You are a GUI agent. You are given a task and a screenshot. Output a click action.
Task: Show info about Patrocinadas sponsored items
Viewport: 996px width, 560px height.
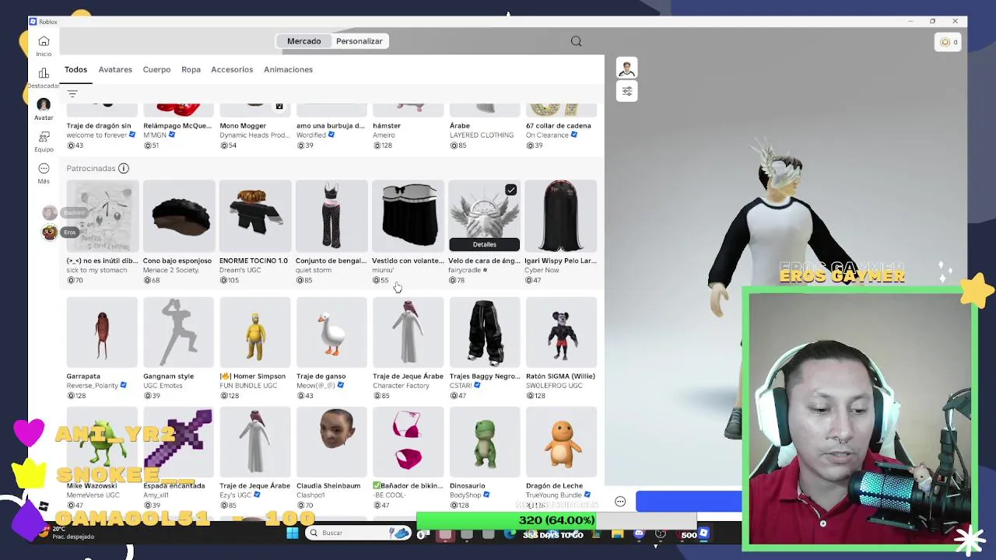click(x=123, y=168)
